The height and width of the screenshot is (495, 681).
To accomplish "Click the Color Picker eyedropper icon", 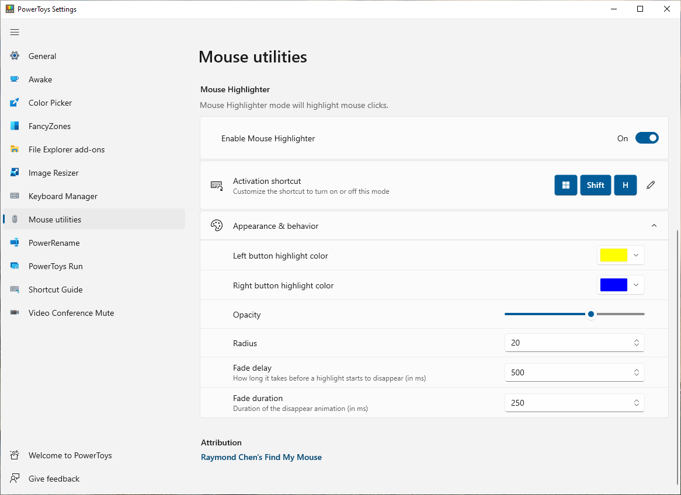I will (15, 103).
